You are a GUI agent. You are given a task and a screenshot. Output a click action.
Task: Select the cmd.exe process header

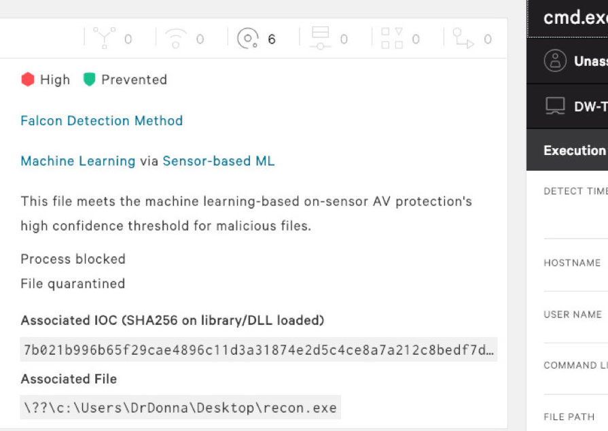click(x=567, y=18)
